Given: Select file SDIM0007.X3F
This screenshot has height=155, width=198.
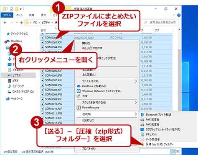Looking at the screenshot, I should 53,80.
